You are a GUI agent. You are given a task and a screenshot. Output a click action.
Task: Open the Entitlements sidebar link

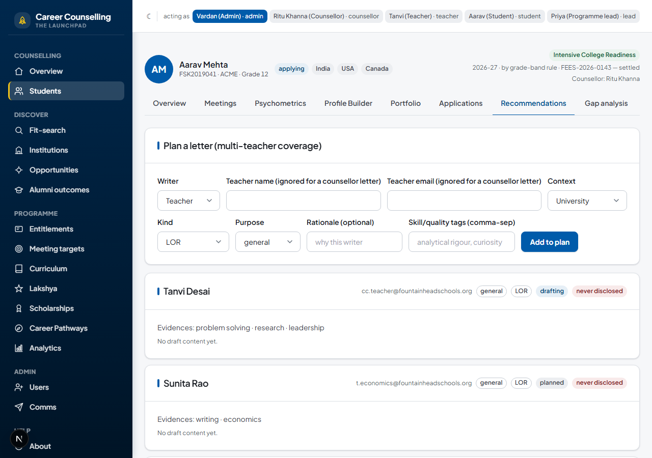(x=66, y=229)
